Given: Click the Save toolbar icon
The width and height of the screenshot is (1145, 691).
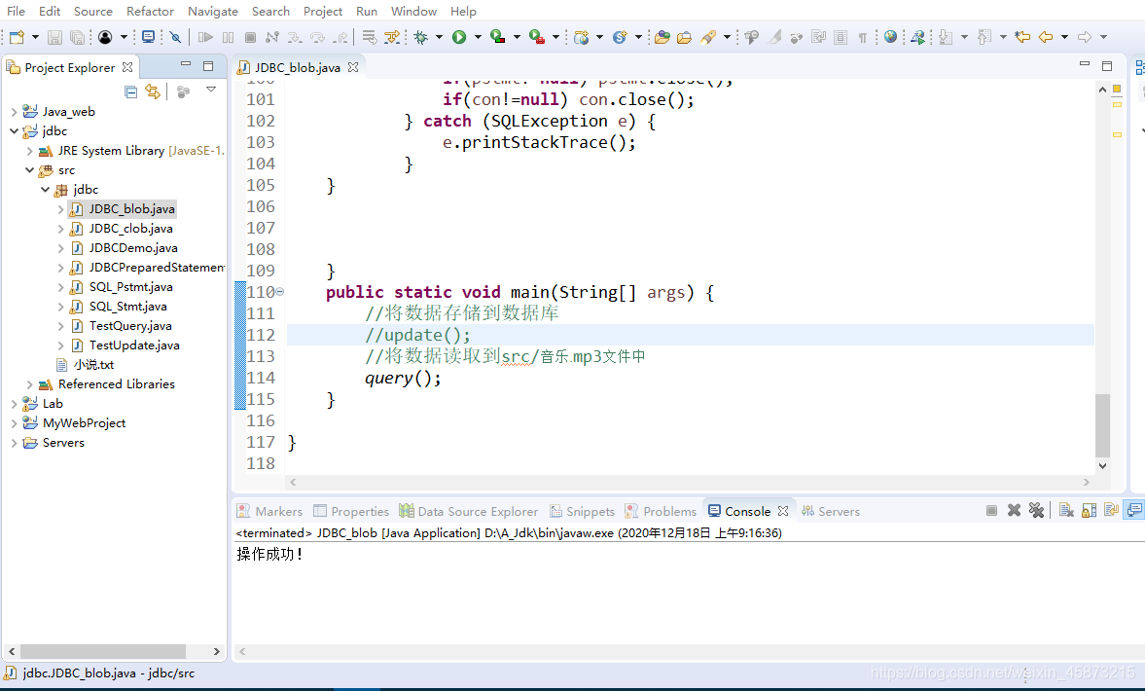Looking at the screenshot, I should (x=54, y=37).
